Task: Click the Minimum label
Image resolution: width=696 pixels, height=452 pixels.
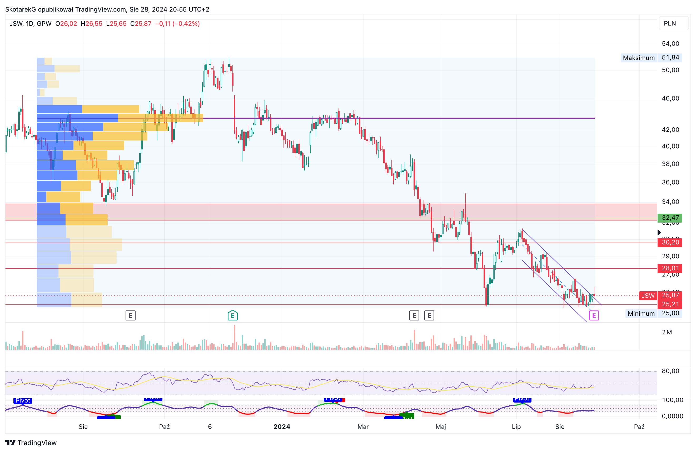Action: [641, 313]
